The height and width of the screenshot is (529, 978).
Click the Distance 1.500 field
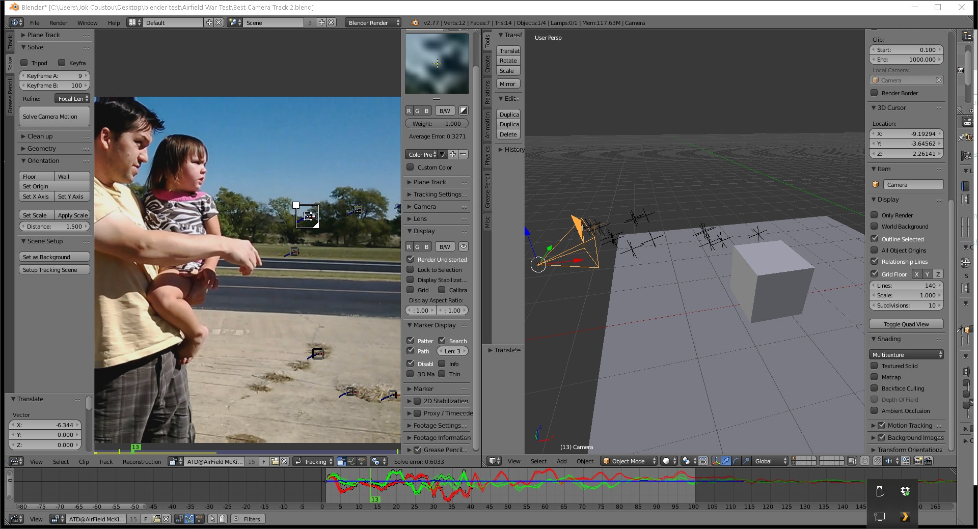point(55,226)
